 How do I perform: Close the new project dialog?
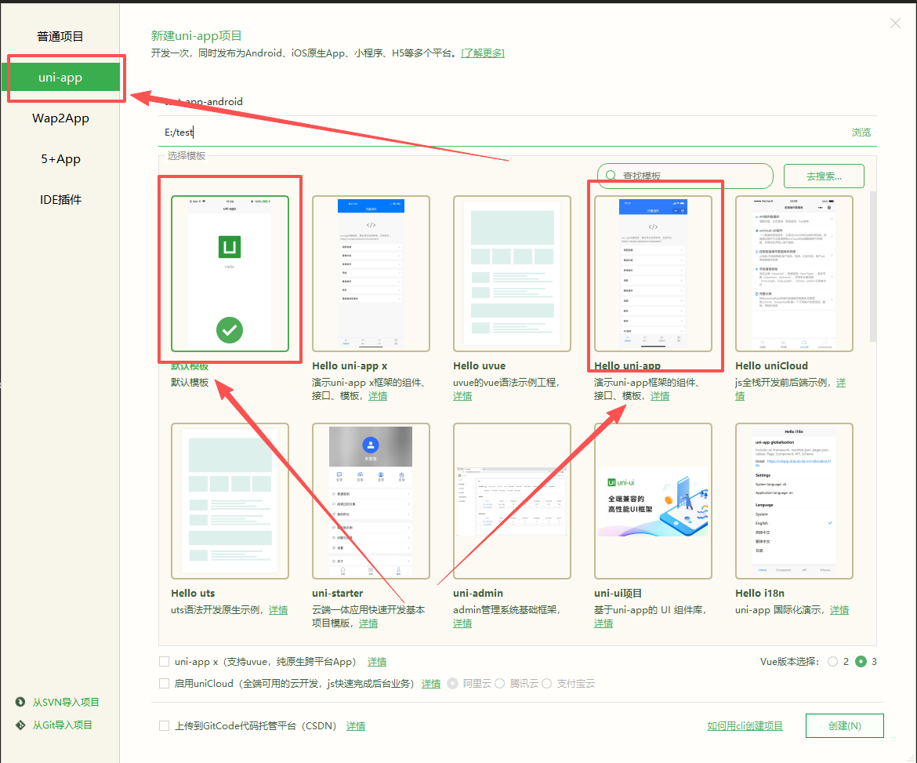[x=895, y=23]
